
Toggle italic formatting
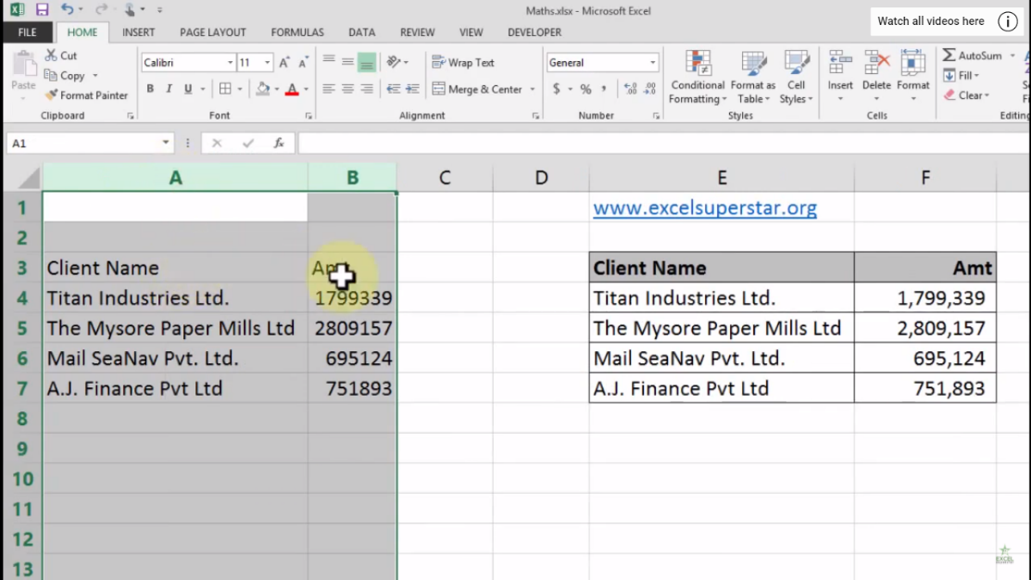(x=169, y=89)
